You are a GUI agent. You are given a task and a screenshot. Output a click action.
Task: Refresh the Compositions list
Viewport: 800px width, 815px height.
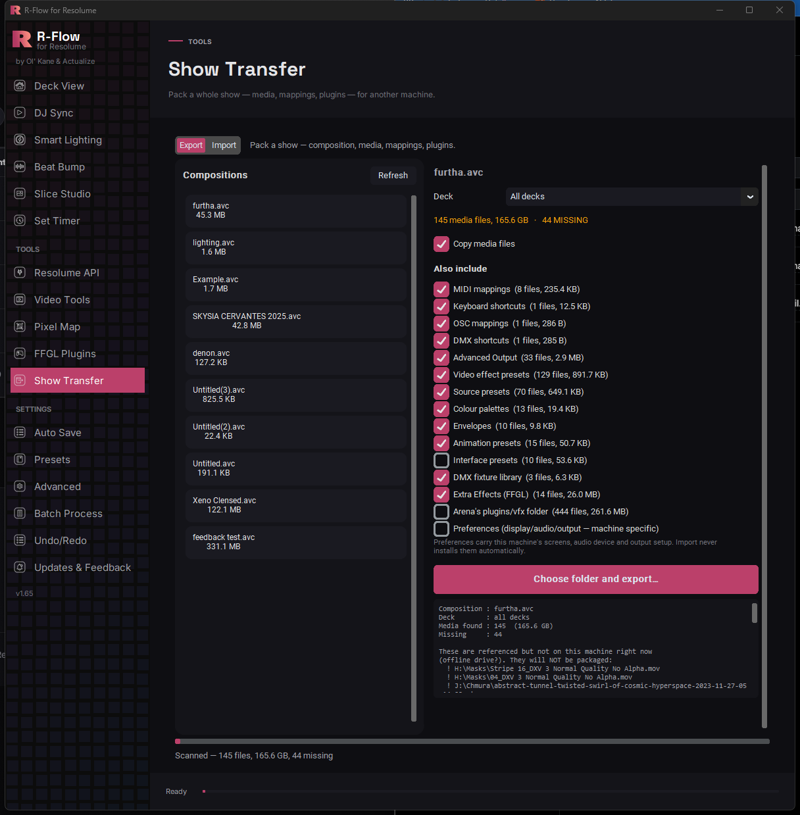(x=393, y=176)
